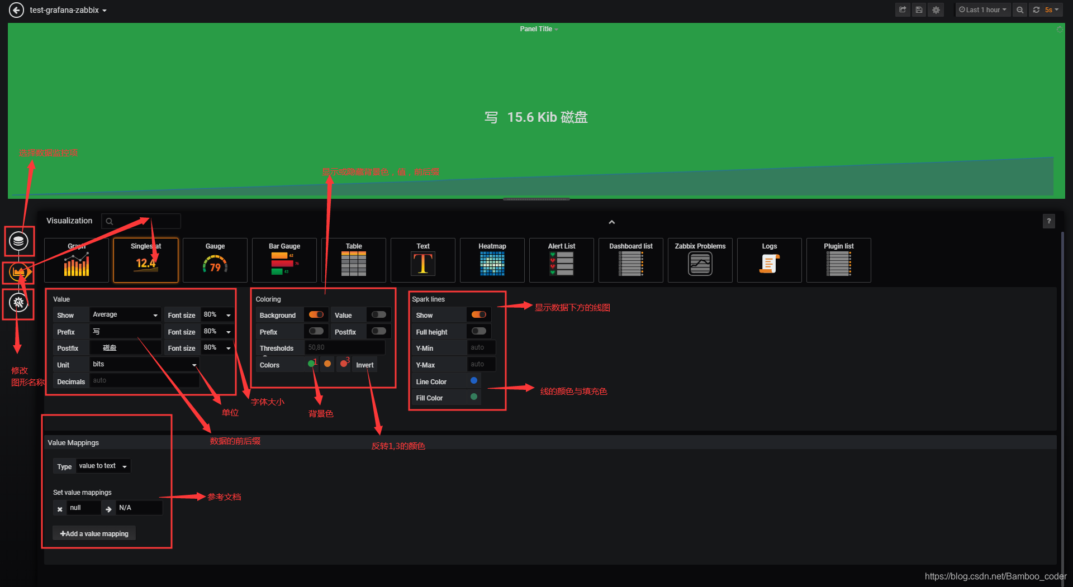Open test-grafana-zabbix dashboard dropdown
Viewport: 1073px width, 587px height.
pos(68,10)
